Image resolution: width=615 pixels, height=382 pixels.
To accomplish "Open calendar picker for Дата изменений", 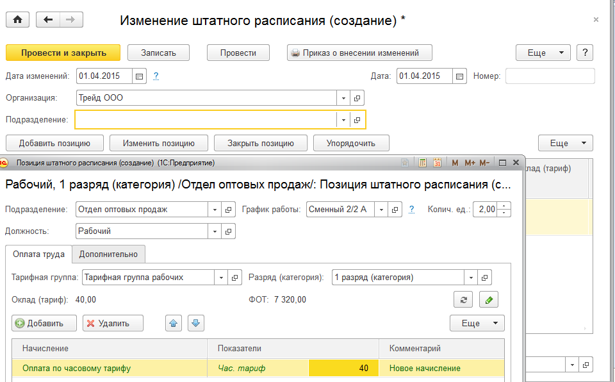I will click(140, 76).
